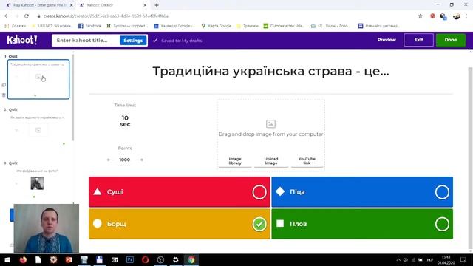
Task: Click the green Done button
Action: click(x=450, y=40)
